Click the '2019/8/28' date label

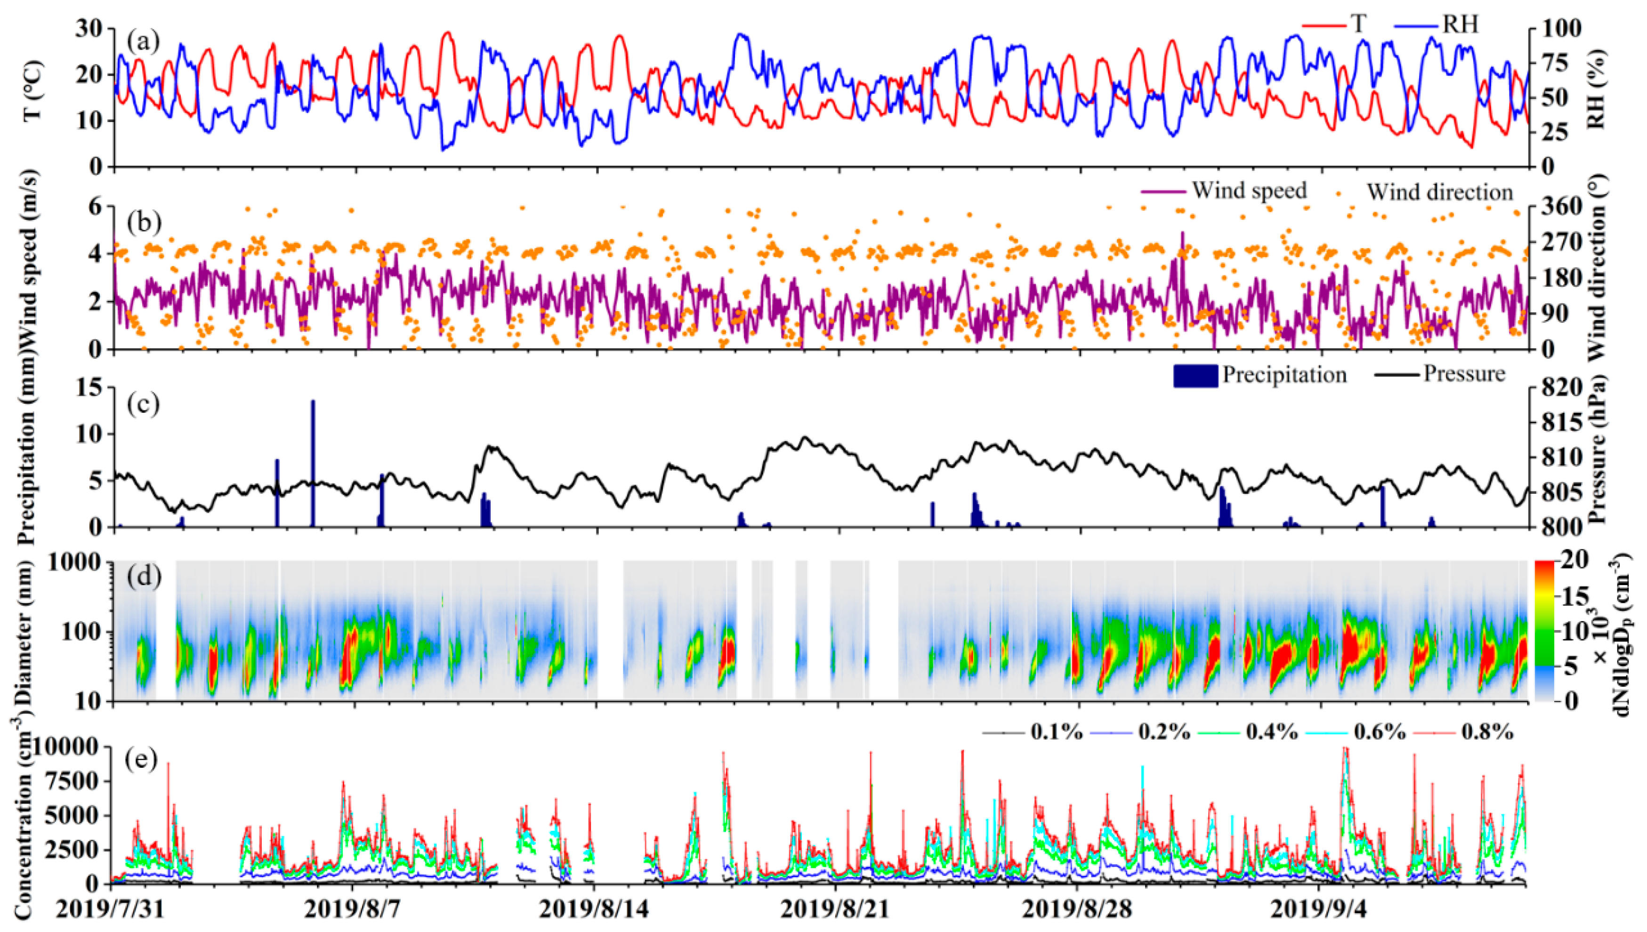pos(1077,909)
